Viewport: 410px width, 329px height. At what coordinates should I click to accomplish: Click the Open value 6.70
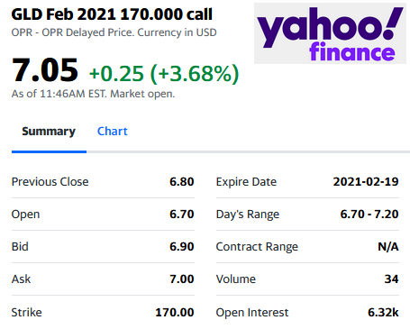coord(182,215)
